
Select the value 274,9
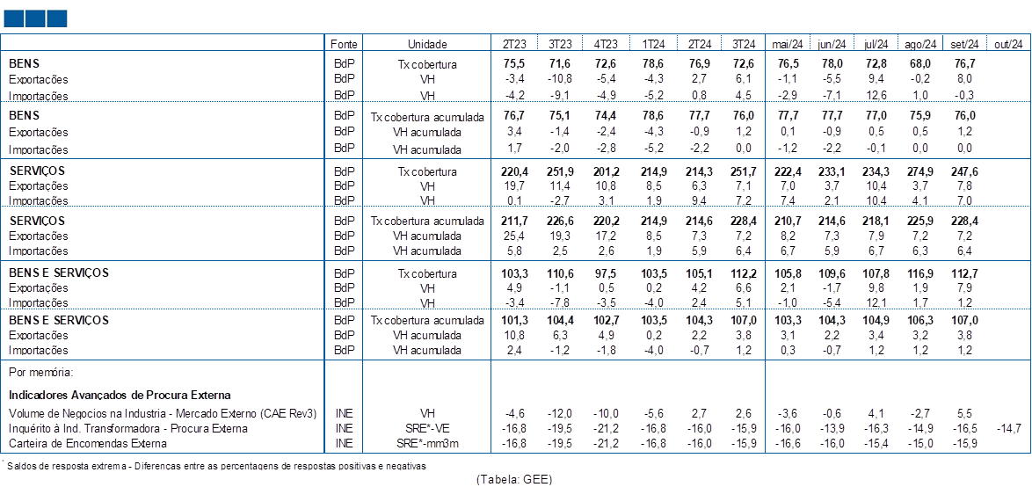pos(920,171)
